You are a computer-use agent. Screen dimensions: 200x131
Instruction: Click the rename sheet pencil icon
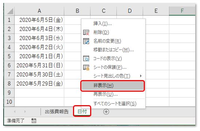point(86,41)
